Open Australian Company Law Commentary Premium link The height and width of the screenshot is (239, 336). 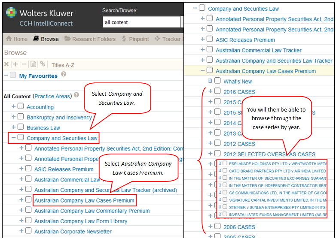92,211
